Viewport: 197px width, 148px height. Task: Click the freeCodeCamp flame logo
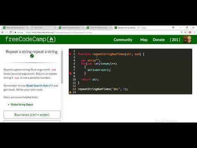coord(51,39)
